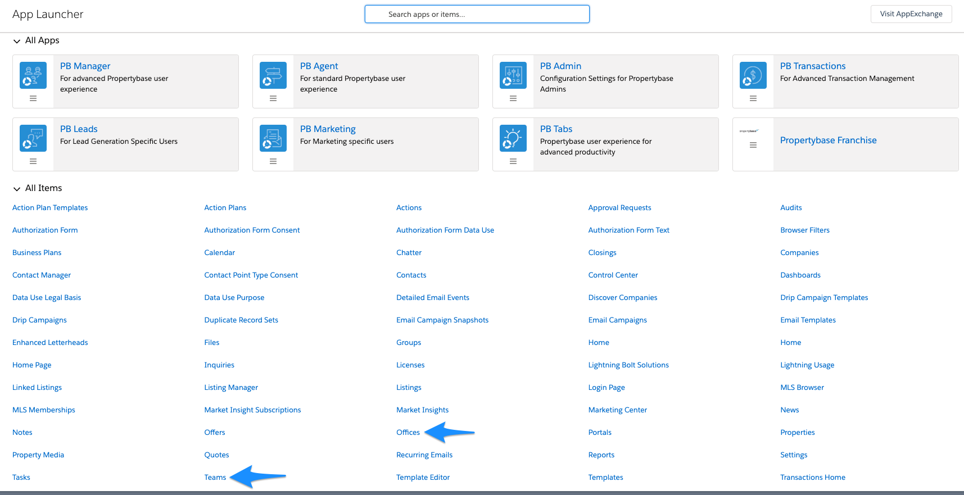Click the drag handle under PB Agent
Image resolution: width=964 pixels, height=495 pixels.
click(273, 98)
